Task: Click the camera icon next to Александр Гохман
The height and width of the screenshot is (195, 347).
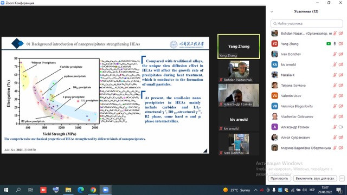Action: [341, 127]
